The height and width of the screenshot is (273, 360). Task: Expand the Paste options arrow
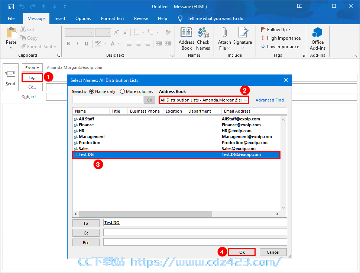tap(11, 48)
